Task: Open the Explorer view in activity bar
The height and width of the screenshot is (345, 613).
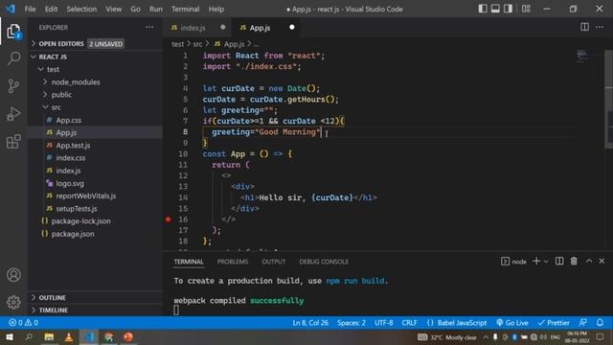Action: pos(13,32)
